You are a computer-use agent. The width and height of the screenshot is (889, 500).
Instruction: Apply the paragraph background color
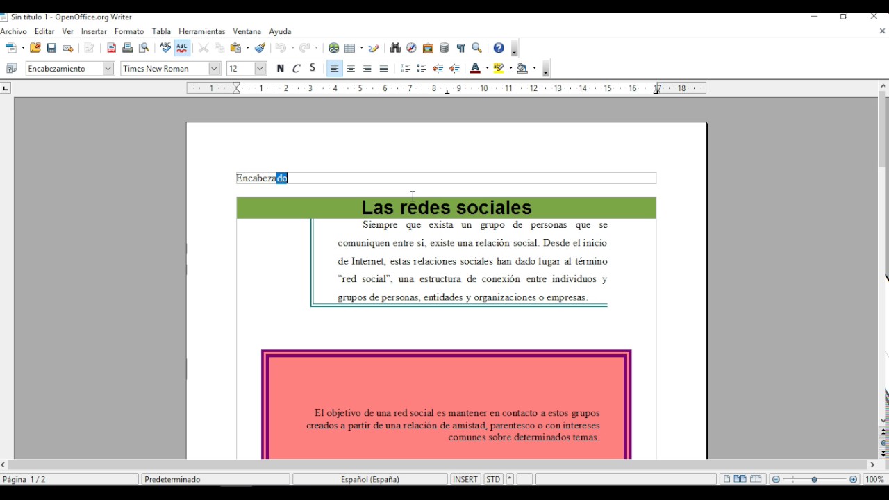[522, 68]
